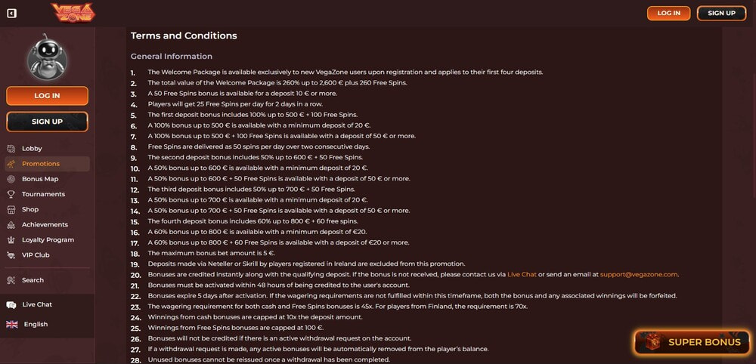Click the Loyalty Program crown icon
Viewport: 756px width, 364px height.
tap(11, 240)
